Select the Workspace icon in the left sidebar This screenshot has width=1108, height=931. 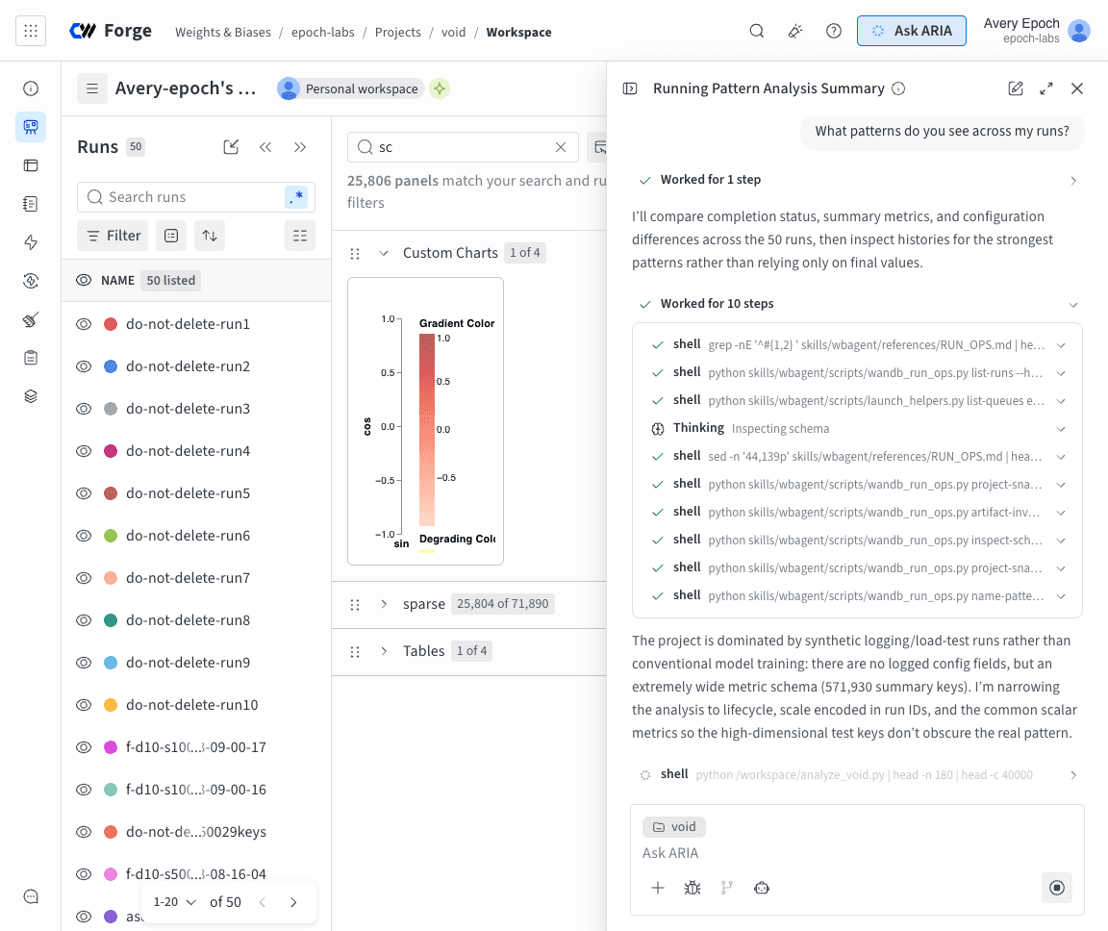31,127
